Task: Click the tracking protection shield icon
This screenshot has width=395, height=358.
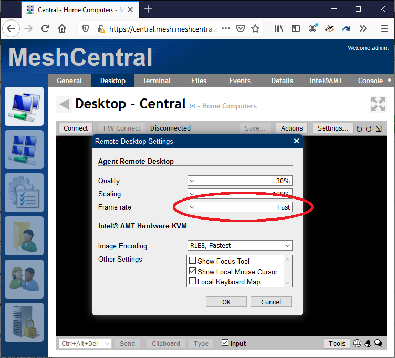Action: (86, 29)
